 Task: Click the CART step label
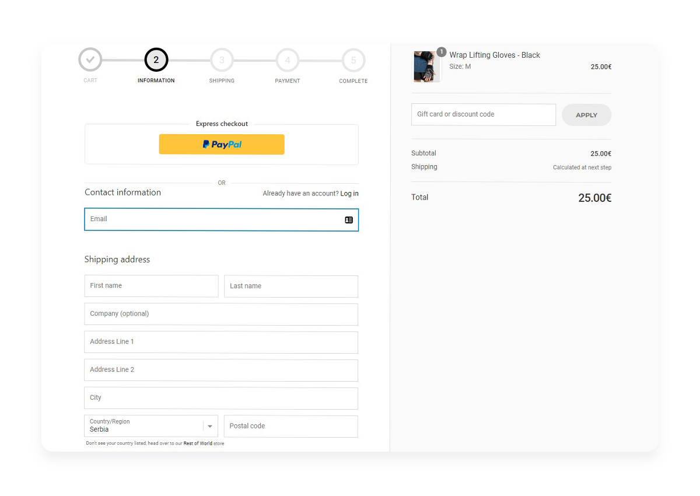tap(90, 81)
